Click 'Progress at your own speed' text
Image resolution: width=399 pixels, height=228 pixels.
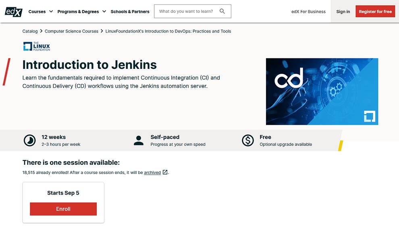pyautogui.click(x=178, y=144)
